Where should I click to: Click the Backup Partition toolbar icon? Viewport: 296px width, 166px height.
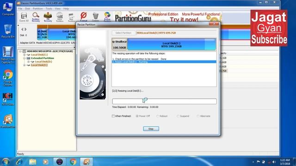[x=107, y=17]
